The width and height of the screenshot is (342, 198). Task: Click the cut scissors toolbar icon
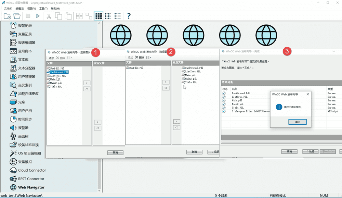tap(49, 16)
